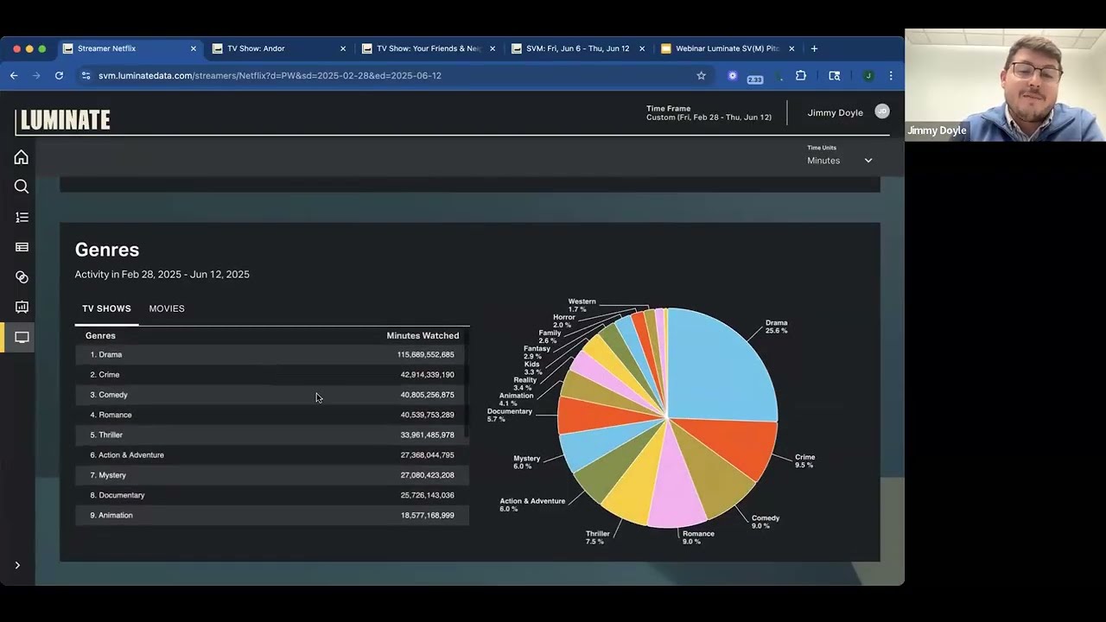
Task: Click the browser forward arrow
Action: 36,75
